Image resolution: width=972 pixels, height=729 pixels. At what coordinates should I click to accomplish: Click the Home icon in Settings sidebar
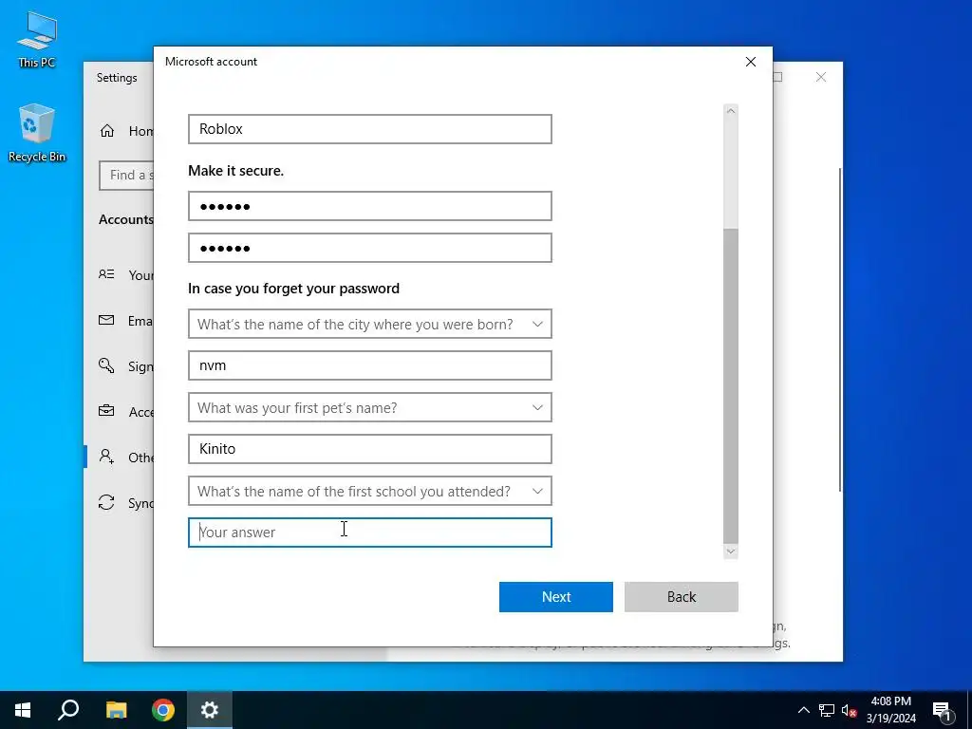click(107, 131)
